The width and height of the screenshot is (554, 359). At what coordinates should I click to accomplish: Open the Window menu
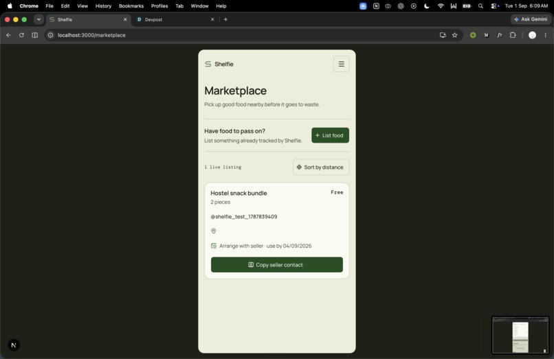tap(199, 5)
